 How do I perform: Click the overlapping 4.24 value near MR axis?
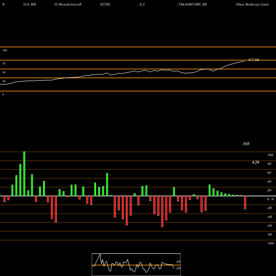(x=256, y=162)
